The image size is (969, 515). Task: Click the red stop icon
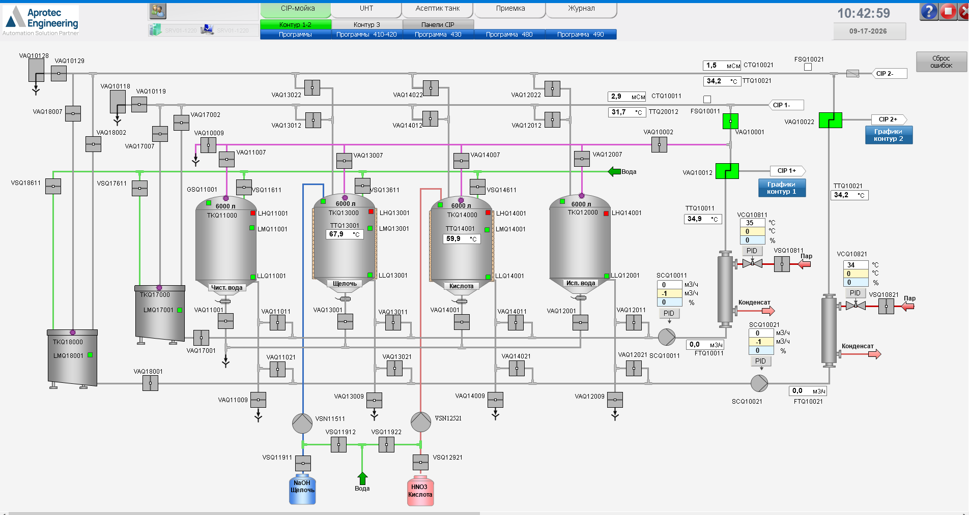(948, 11)
